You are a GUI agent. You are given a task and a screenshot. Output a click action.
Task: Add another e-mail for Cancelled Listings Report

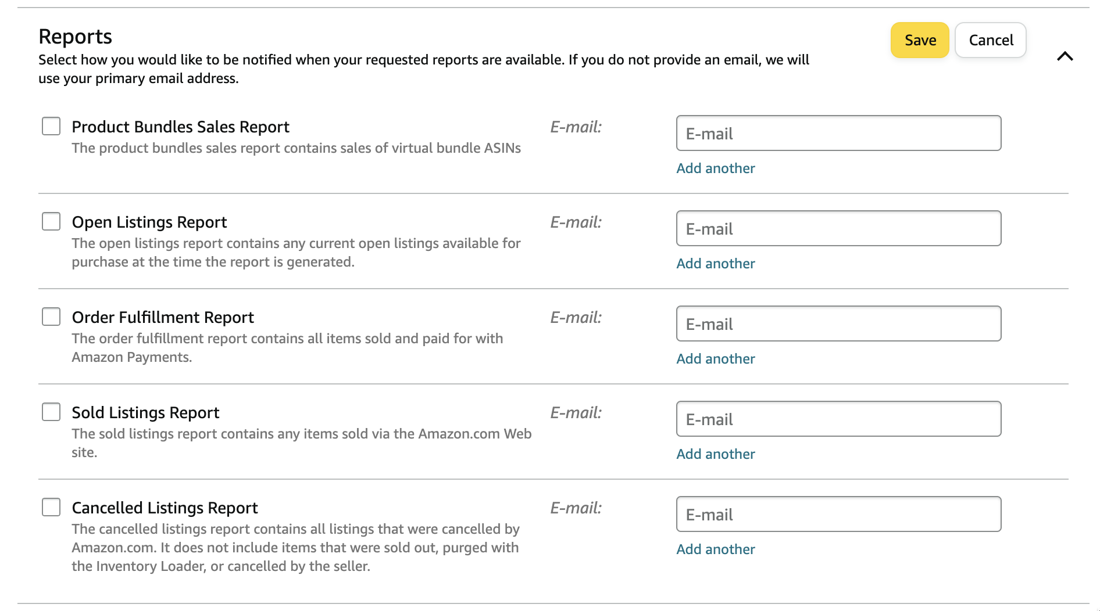click(715, 549)
